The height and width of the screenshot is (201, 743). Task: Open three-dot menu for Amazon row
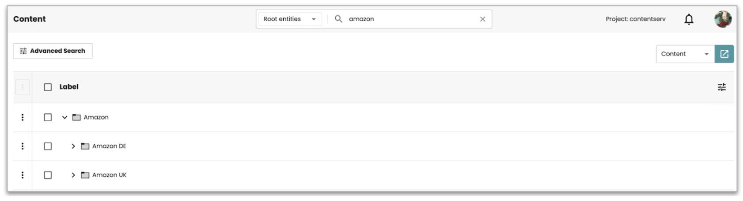click(23, 117)
